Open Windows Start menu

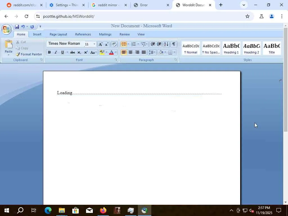(7, 210)
